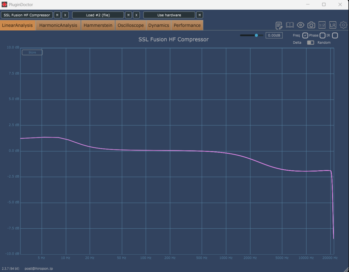Viewport: 349px width, 272px height.
Task: Click the 10.0 dB axis label
Action: tap(13, 47)
